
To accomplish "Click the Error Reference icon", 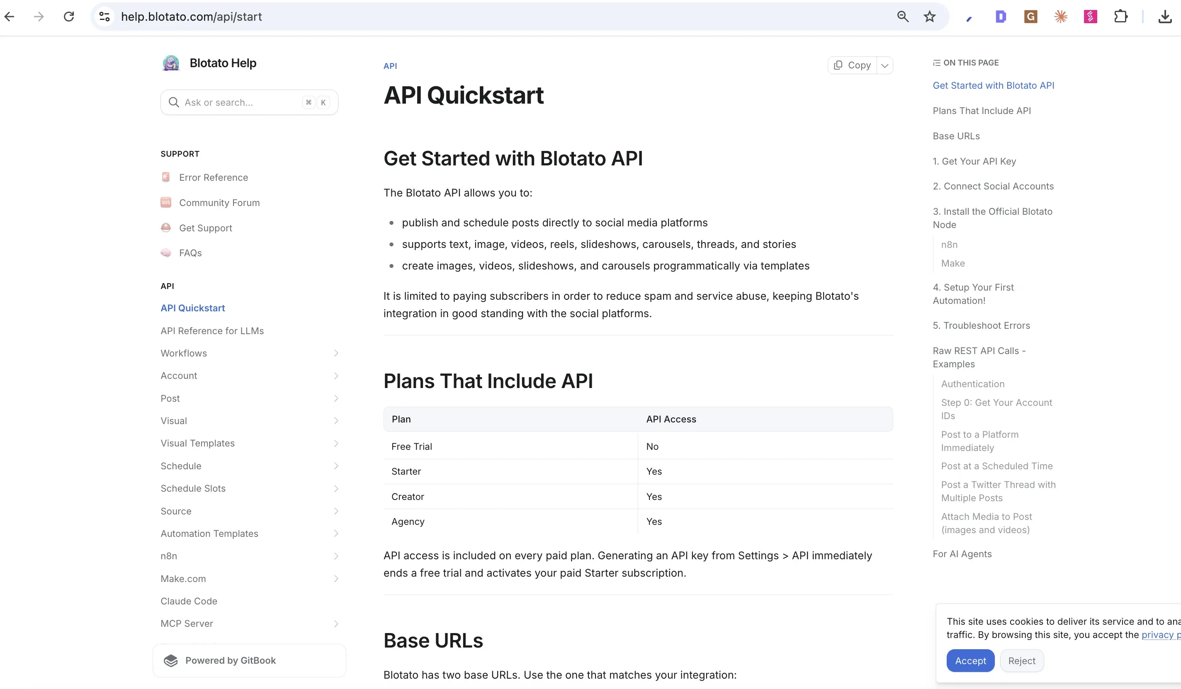I will point(166,177).
